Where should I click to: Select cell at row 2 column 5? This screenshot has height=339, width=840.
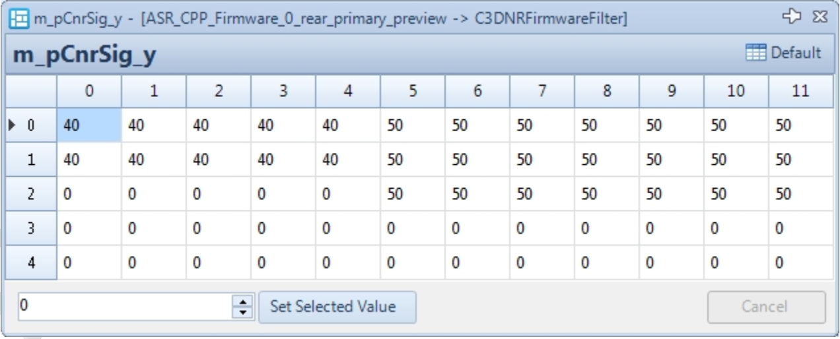pos(413,194)
